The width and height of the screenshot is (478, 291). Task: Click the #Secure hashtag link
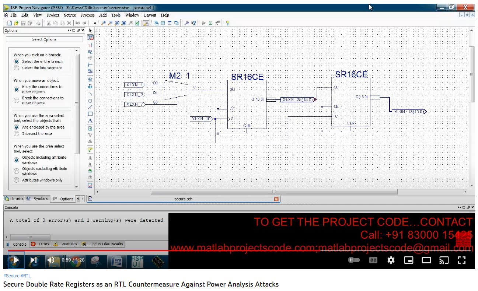[11, 276]
